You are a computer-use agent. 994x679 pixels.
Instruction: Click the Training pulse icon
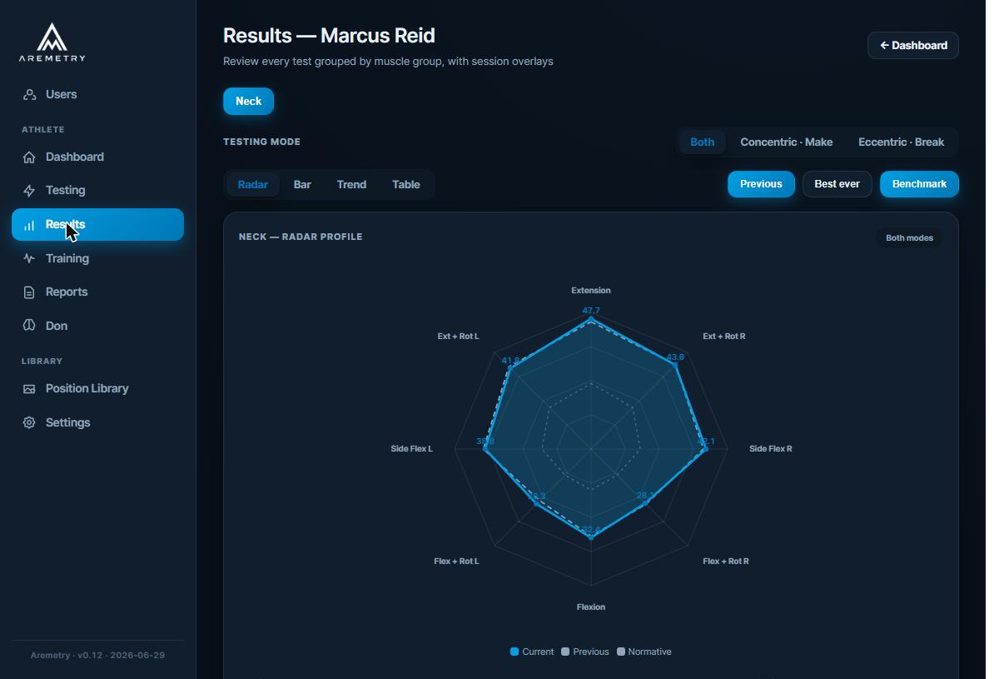point(29,258)
